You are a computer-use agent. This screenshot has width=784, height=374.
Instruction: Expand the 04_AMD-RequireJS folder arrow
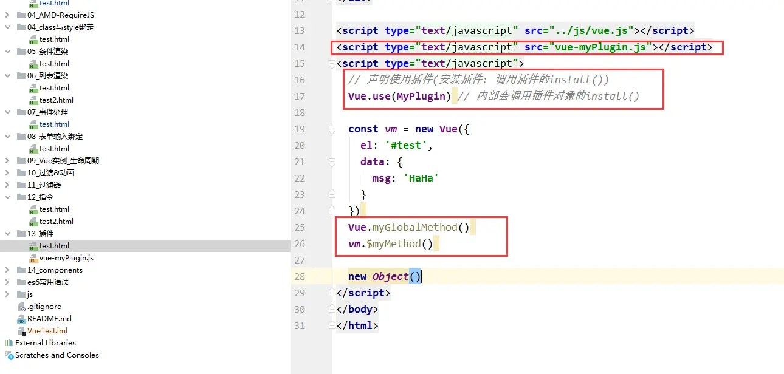pyautogui.click(x=7, y=15)
